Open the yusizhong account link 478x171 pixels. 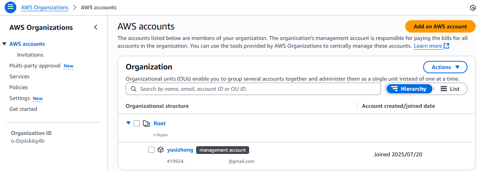(x=180, y=150)
